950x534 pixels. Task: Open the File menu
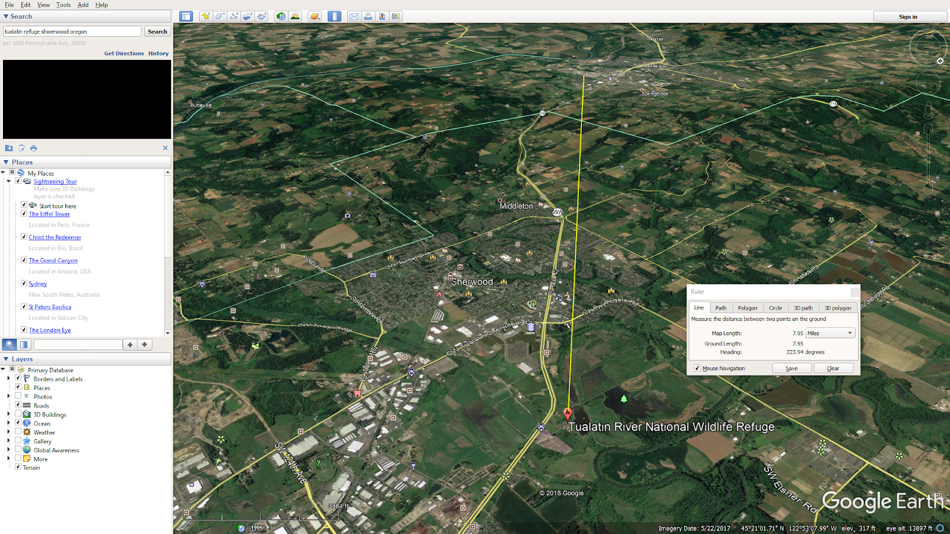click(9, 5)
